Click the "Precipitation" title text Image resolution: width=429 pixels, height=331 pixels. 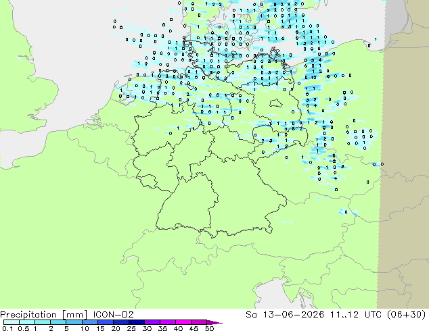[28, 315]
